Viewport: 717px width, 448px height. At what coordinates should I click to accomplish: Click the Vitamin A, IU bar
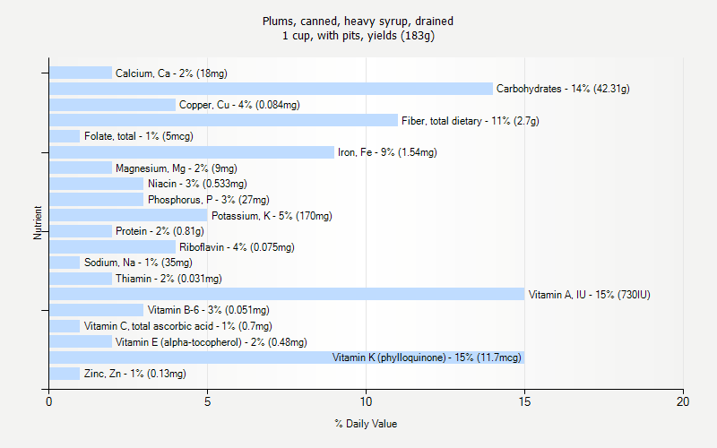[x=287, y=294]
